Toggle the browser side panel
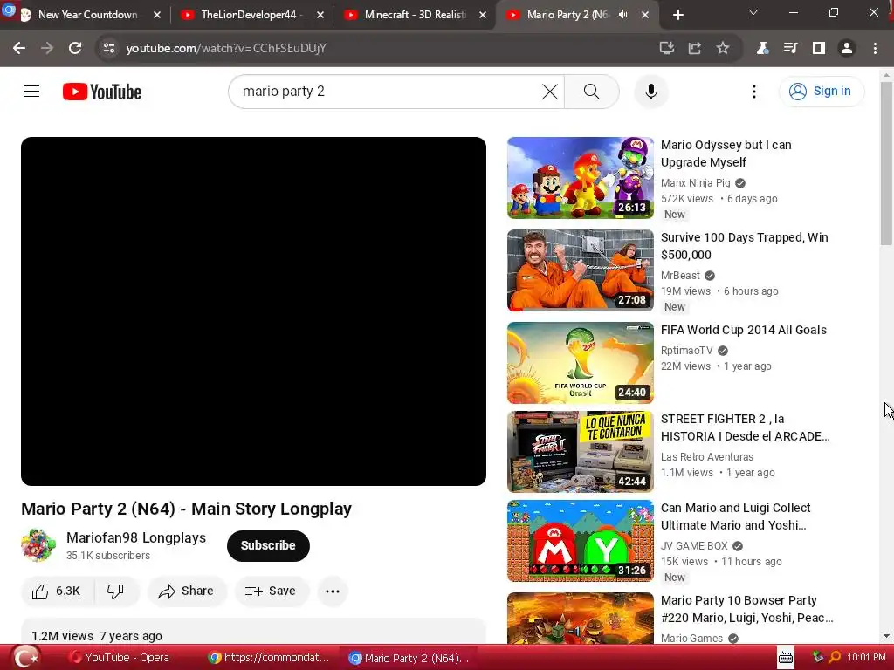 [819, 48]
